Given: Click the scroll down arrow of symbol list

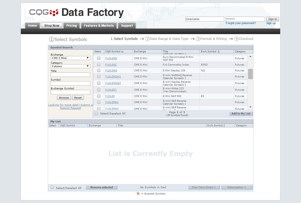Looking at the screenshot, I should click(x=250, y=107).
